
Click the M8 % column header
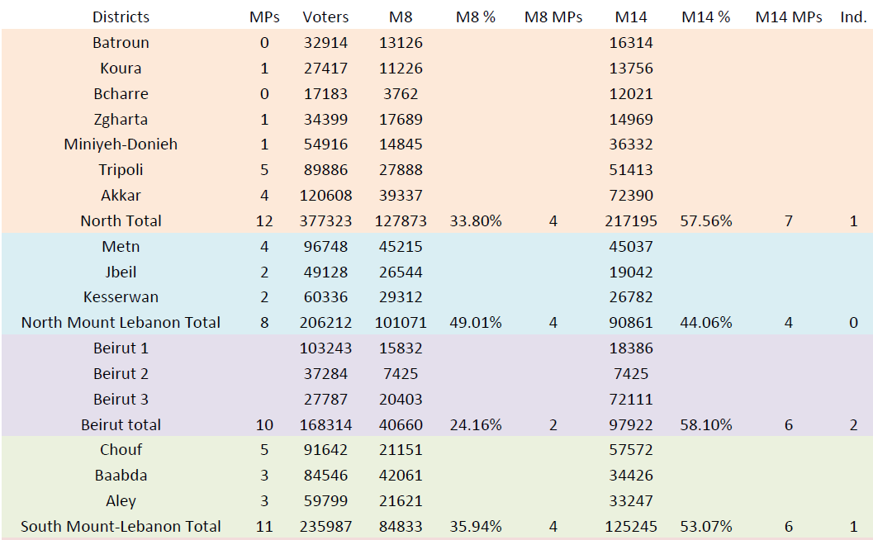475,17
